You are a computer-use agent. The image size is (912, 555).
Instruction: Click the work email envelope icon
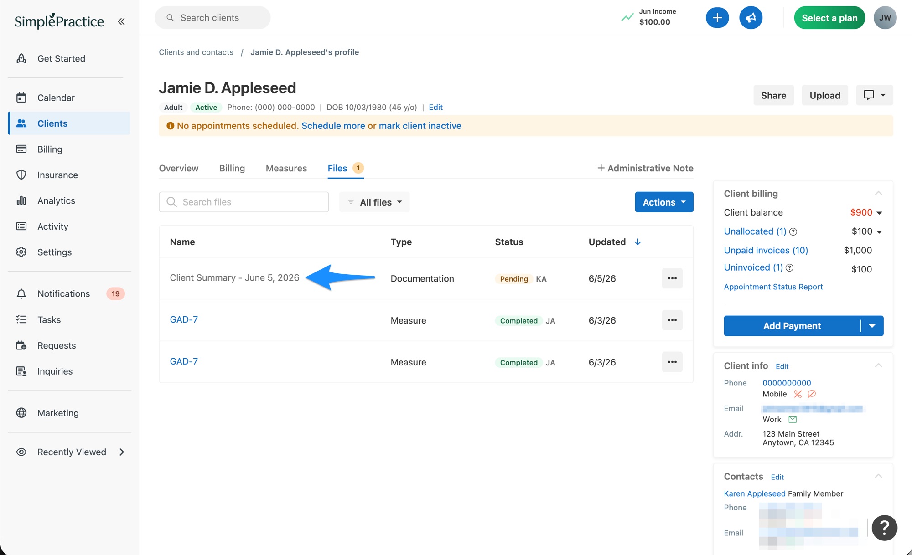pos(793,419)
